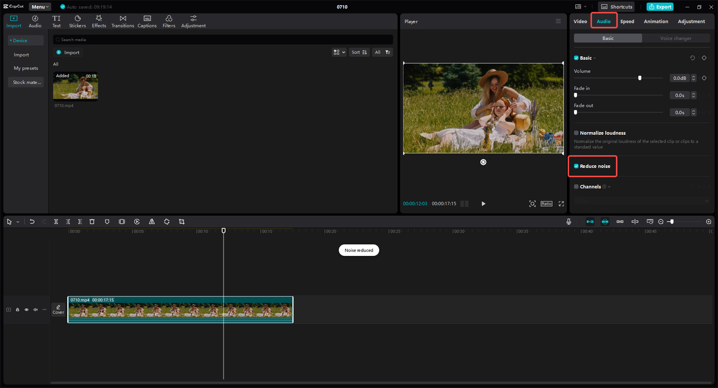This screenshot has width=718, height=388.
Task: Switch to the Speed tab
Action: tap(627, 21)
